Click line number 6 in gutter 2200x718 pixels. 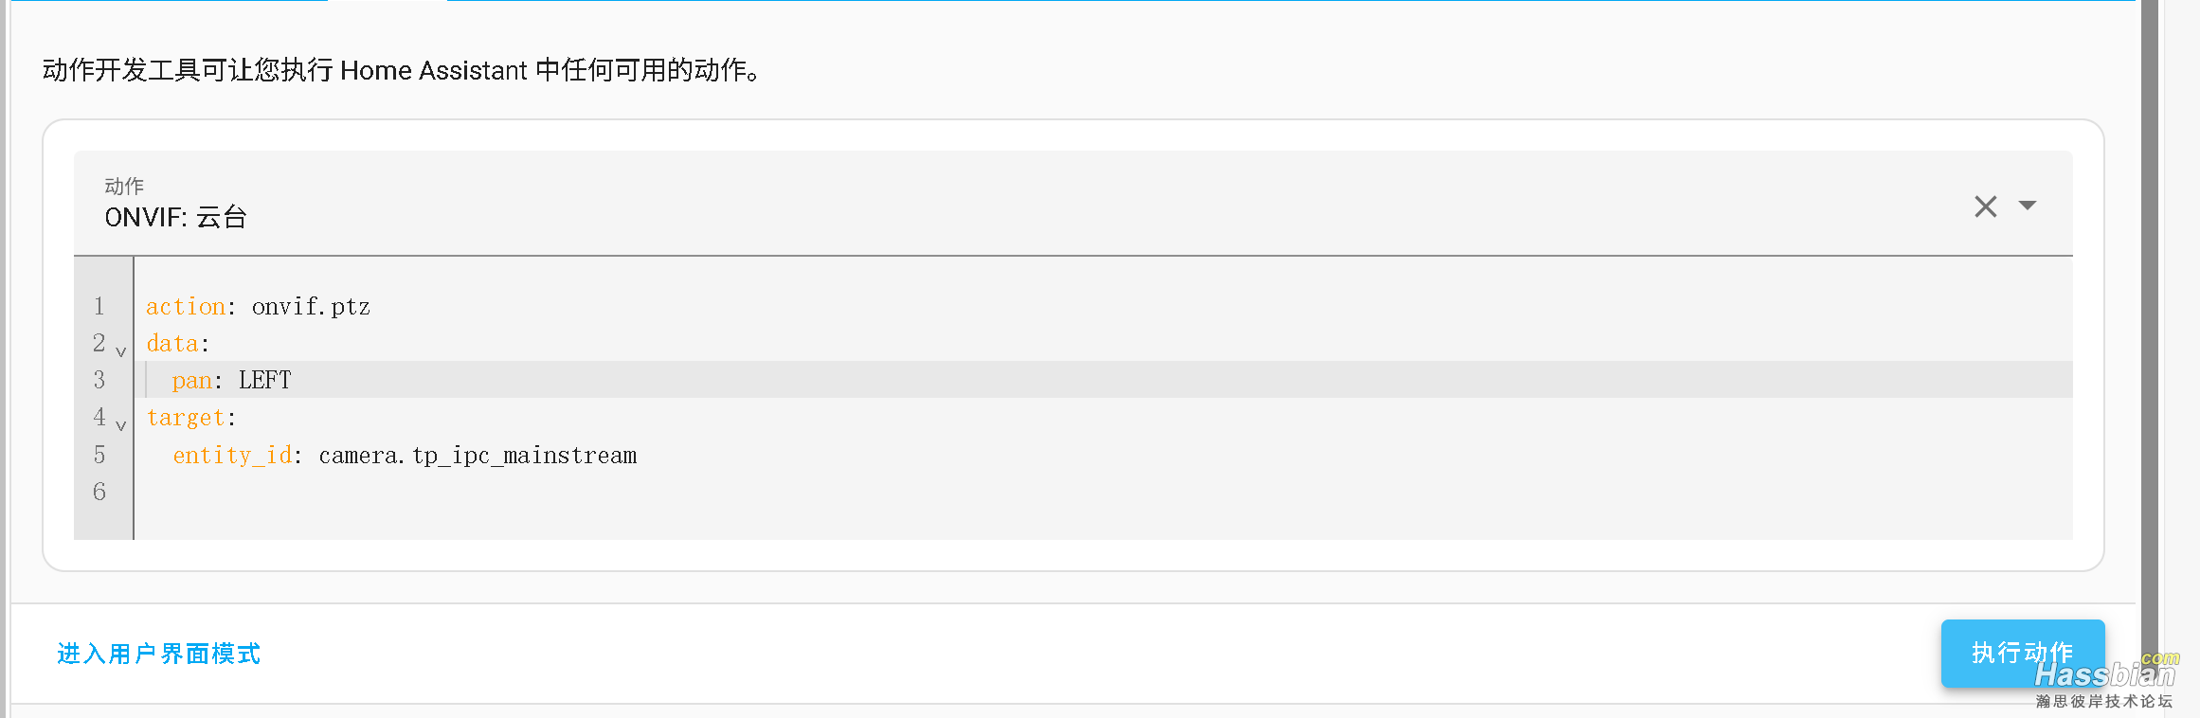point(99,492)
